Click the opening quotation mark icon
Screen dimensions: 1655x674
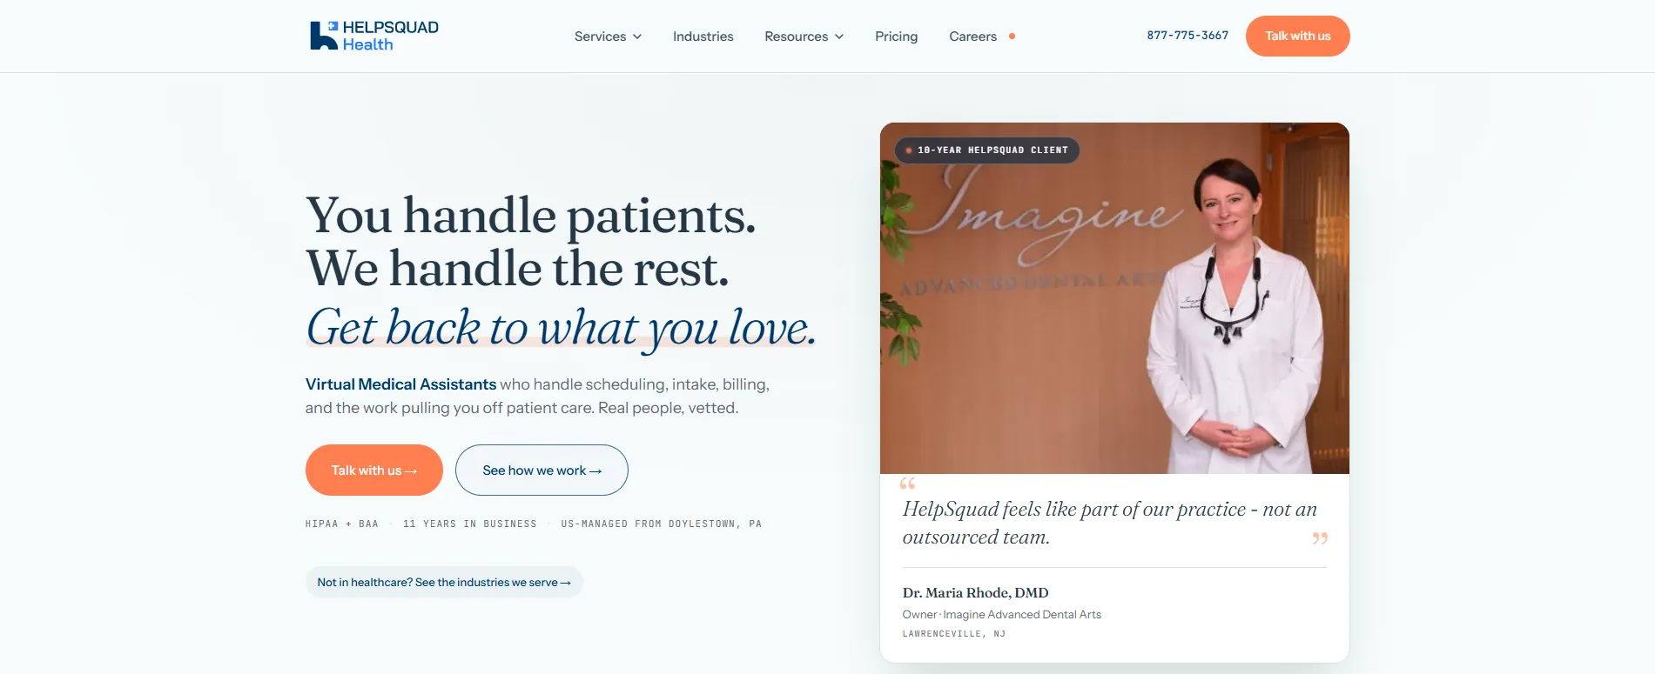click(907, 484)
